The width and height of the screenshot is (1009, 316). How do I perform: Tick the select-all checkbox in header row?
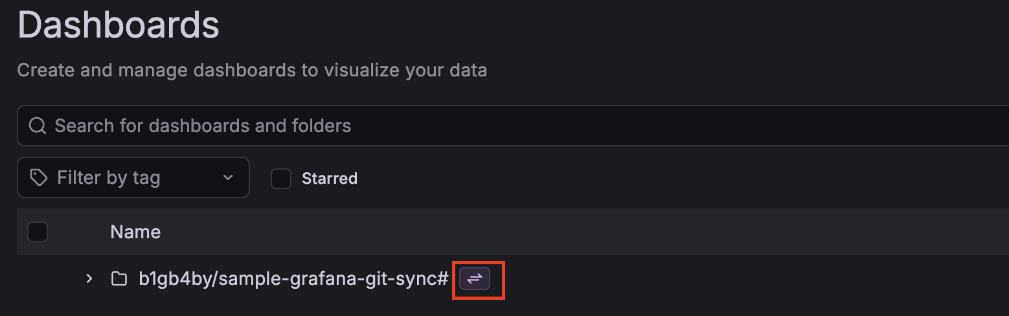(x=38, y=232)
